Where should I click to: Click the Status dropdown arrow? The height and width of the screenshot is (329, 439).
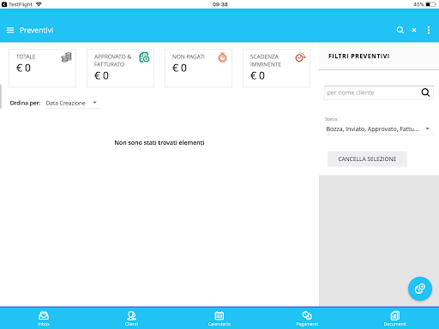point(428,129)
